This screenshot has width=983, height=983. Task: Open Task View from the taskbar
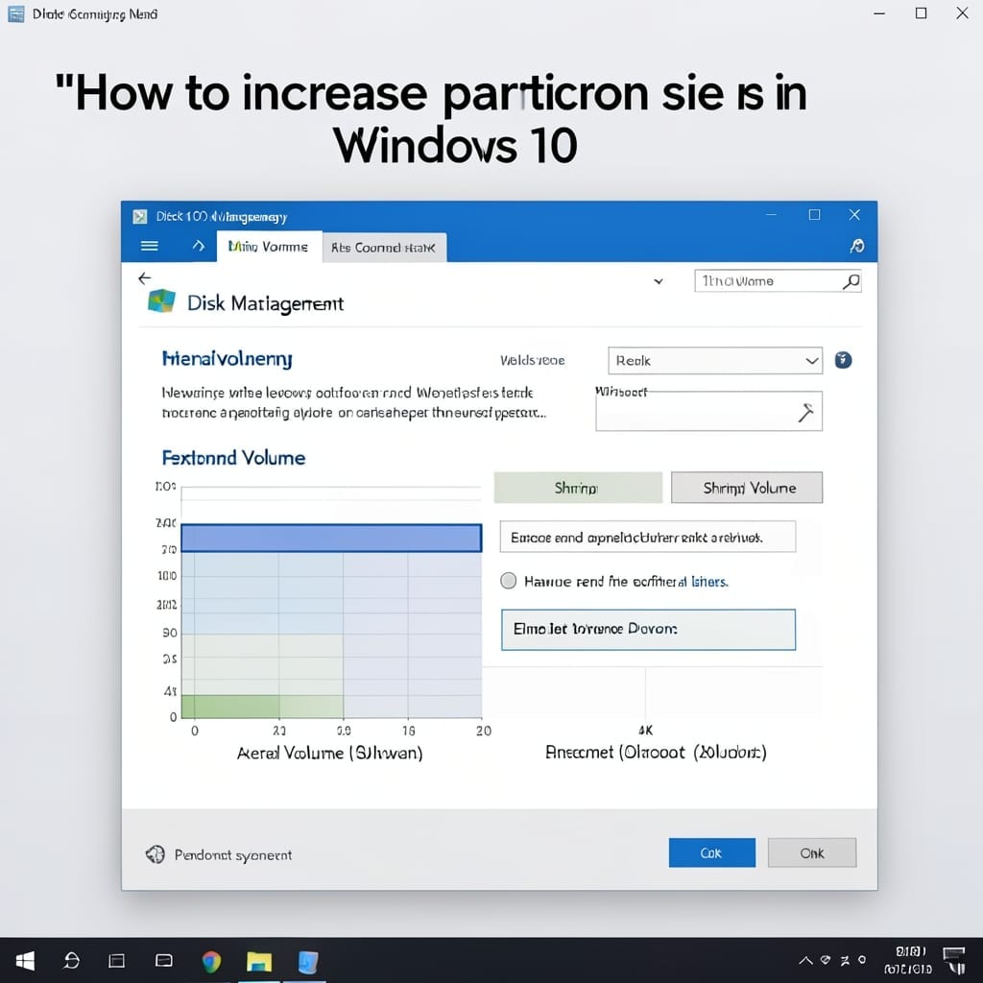coord(116,960)
